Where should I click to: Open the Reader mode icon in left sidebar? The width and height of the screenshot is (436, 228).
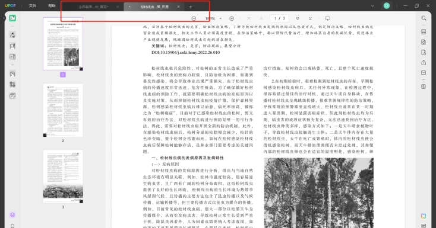(x=12, y=18)
